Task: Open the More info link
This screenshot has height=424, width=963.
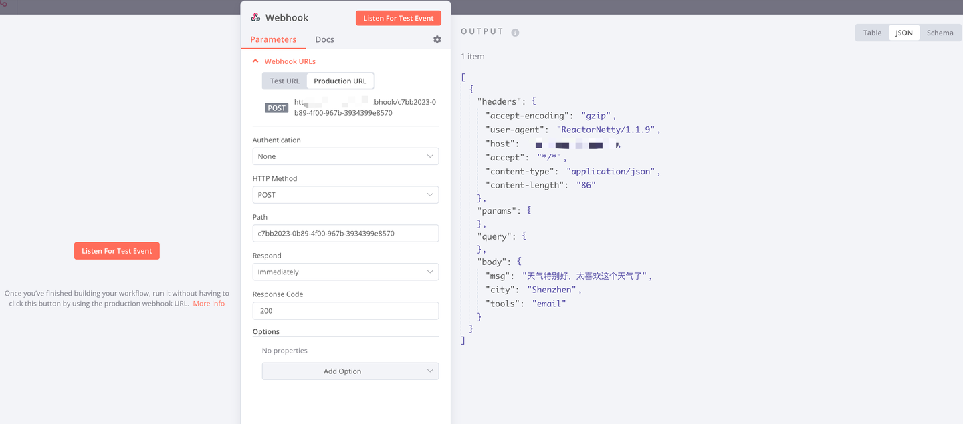Action: point(209,304)
